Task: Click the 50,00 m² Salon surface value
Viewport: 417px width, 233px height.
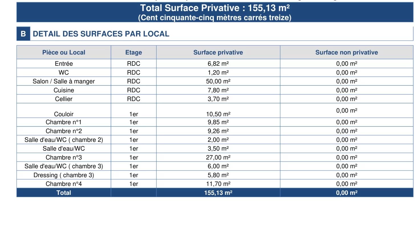Action: [218, 81]
